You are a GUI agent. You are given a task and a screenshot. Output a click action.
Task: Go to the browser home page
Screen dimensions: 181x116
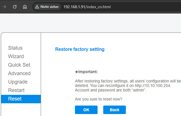[x=25, y=6]
